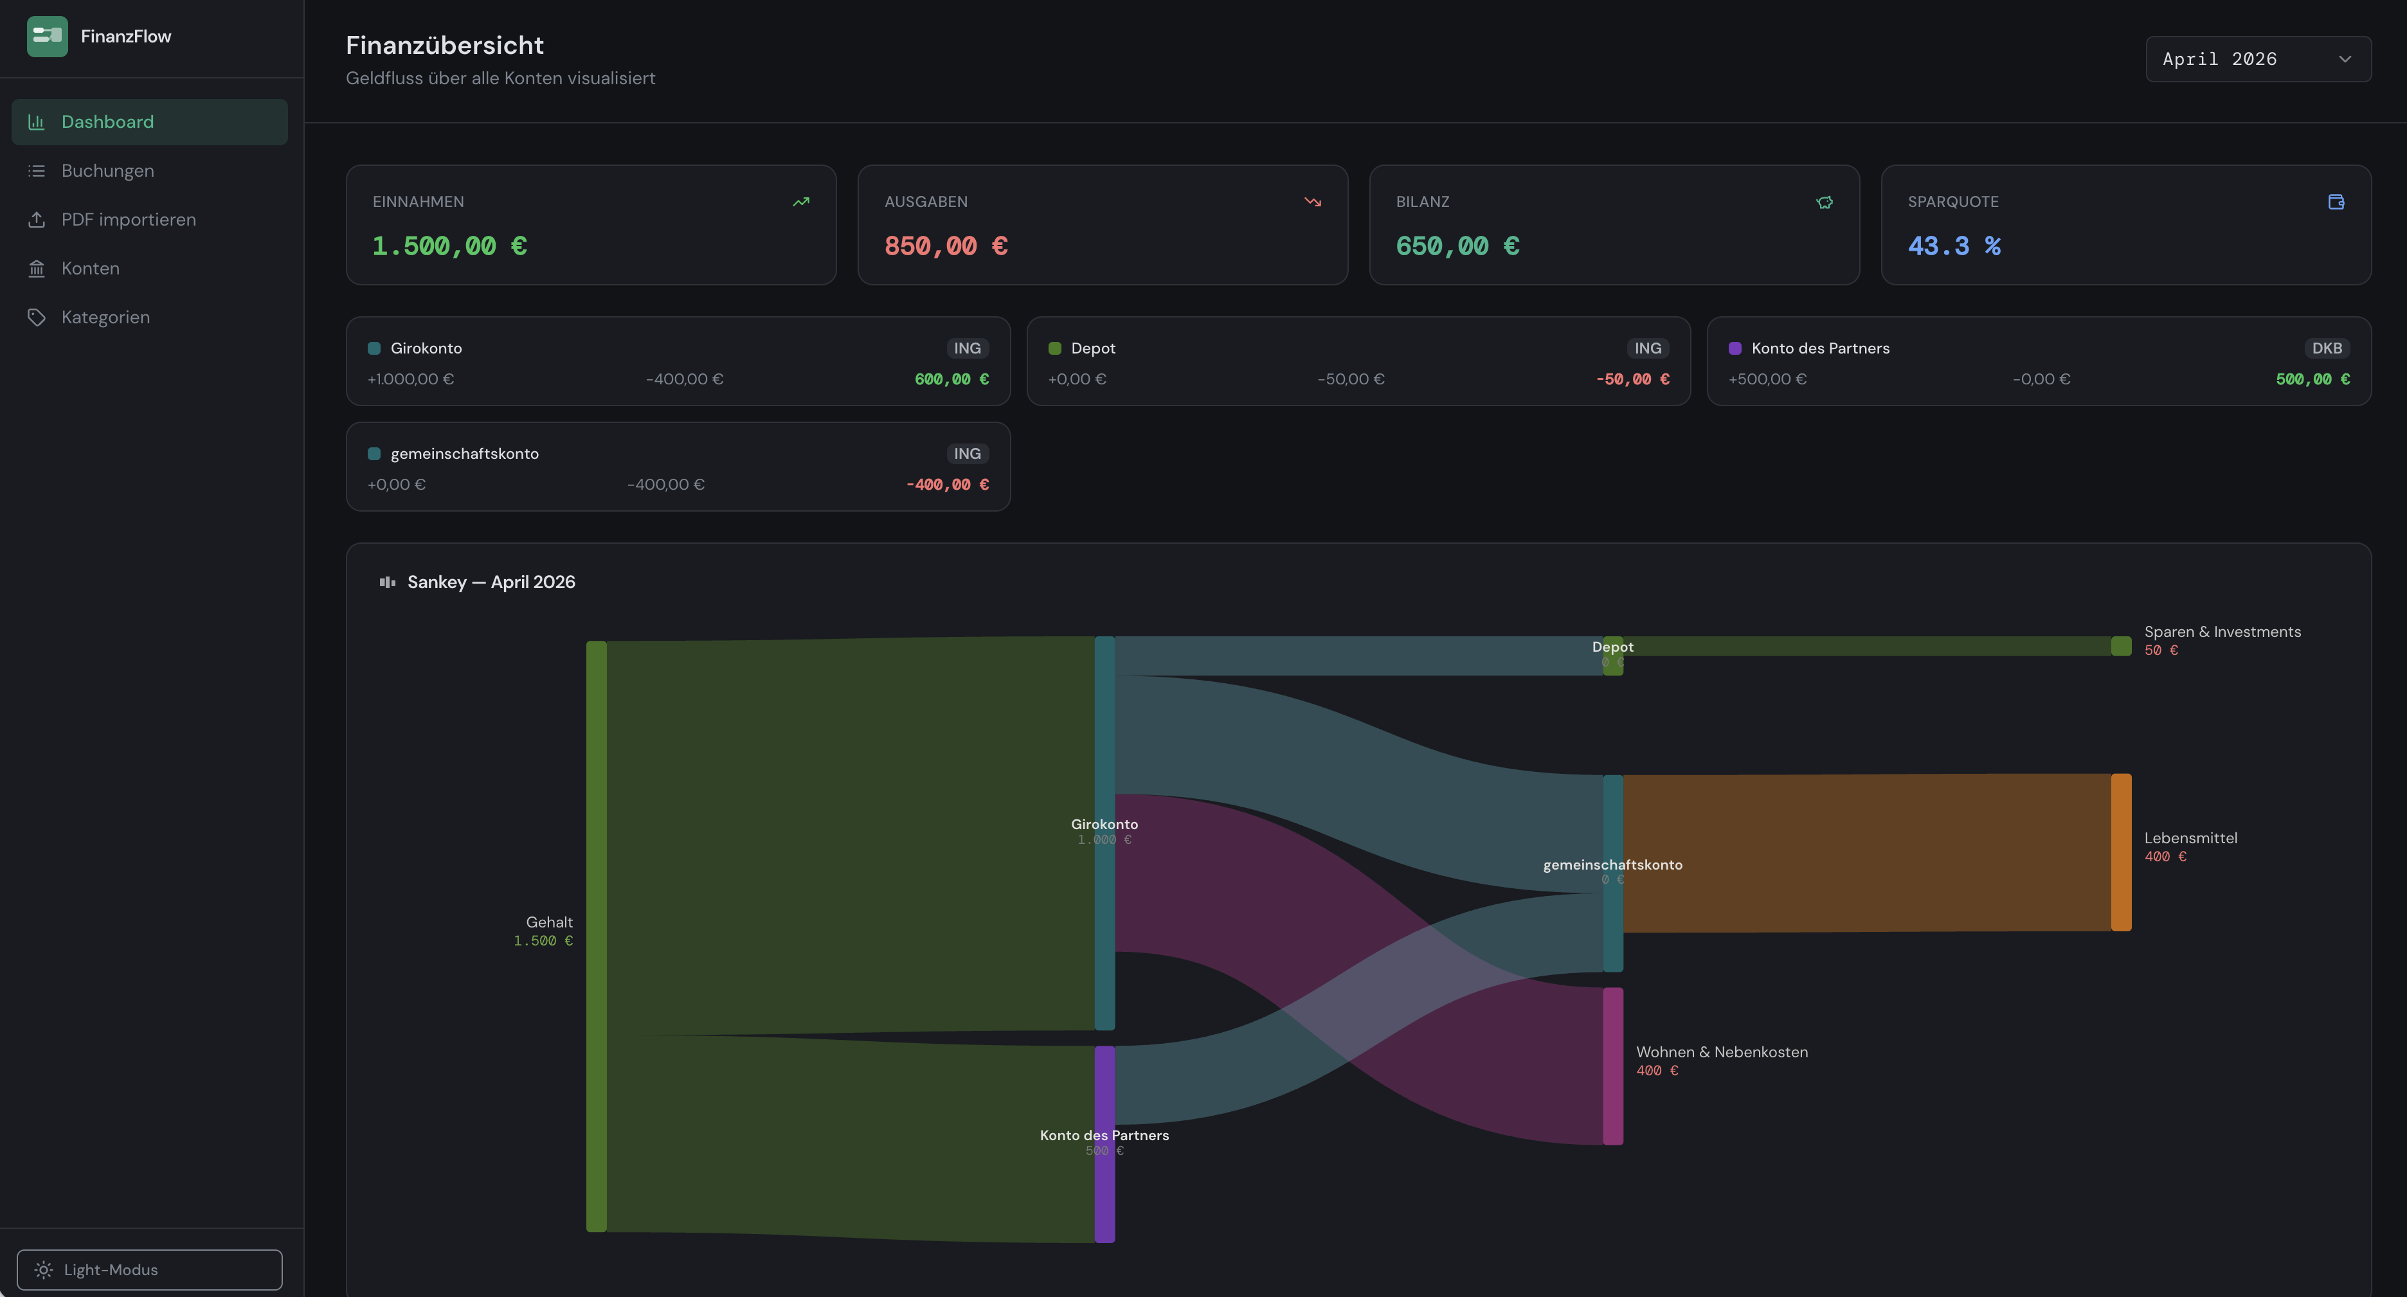Click the ING badge on gemeinschaftskonto card

967,453
